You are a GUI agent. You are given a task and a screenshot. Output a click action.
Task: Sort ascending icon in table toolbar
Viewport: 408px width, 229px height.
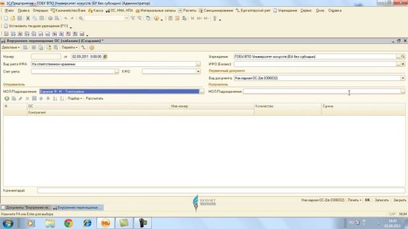point(55,99)
